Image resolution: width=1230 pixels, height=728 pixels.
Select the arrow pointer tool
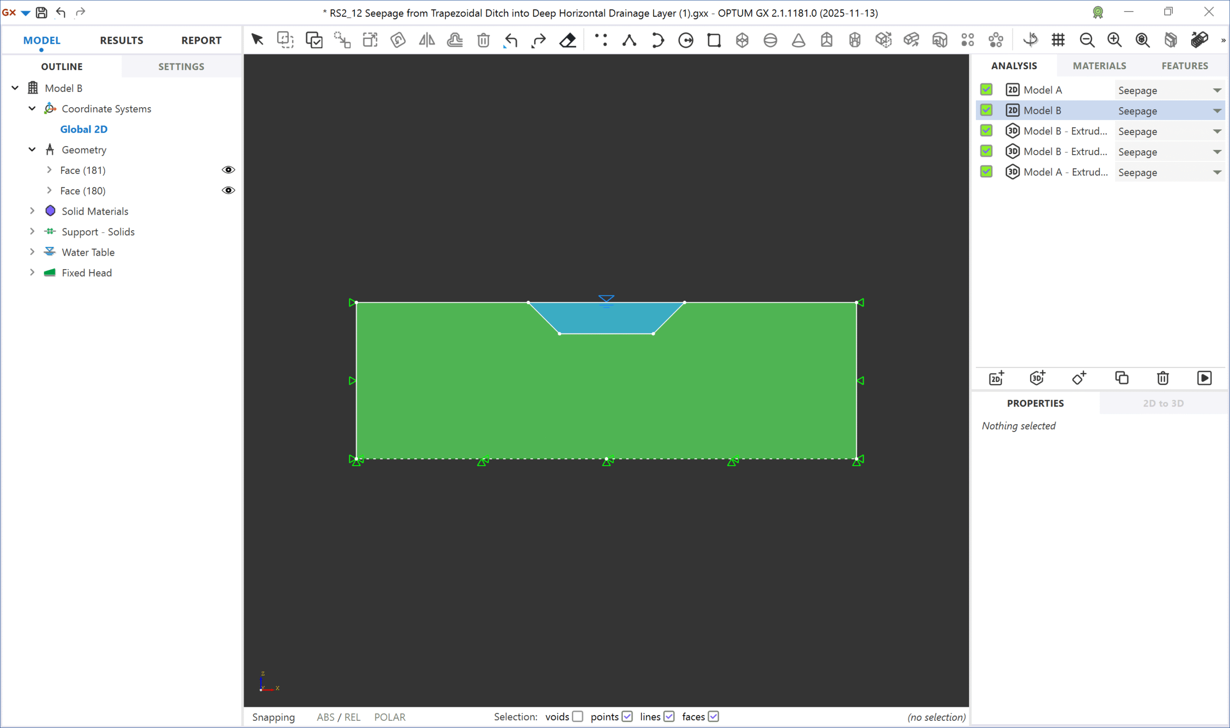[257, 39]
